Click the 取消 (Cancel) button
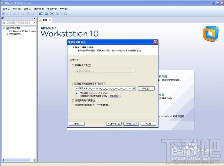This screenshot has height=166, width=224. (148, 123)
